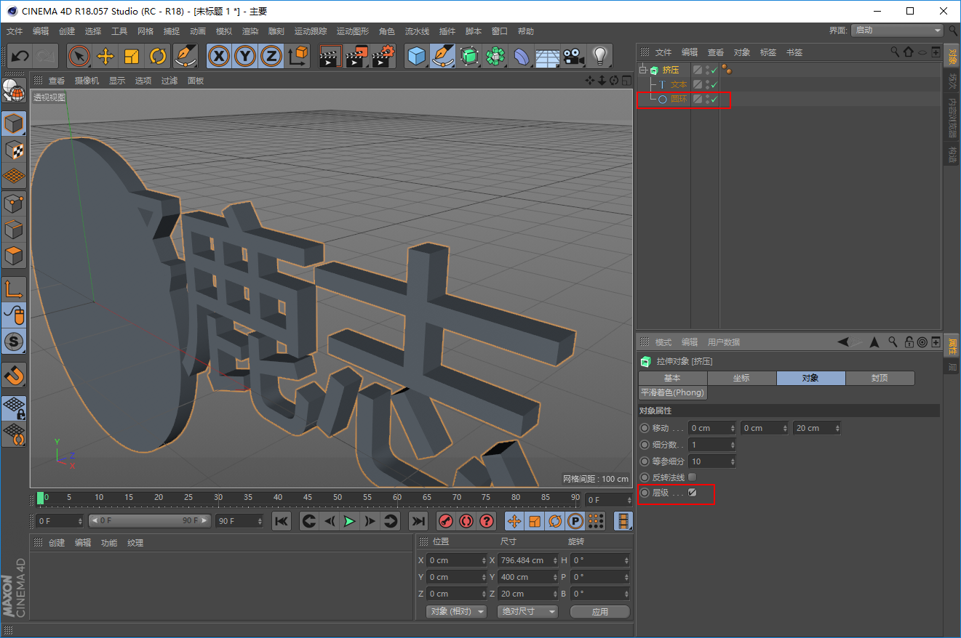This screenshot has height=638, width=961.
Task: Switch to the 坐标 tab
Action: [741, 378]
